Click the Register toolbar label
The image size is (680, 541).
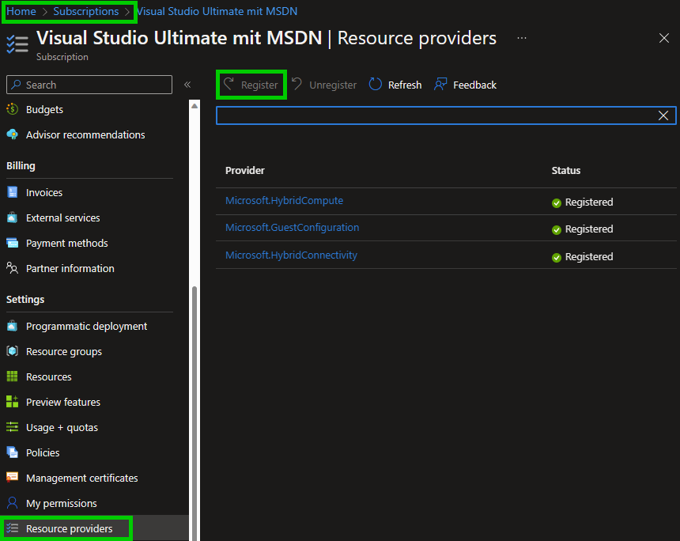coord(259,85)
